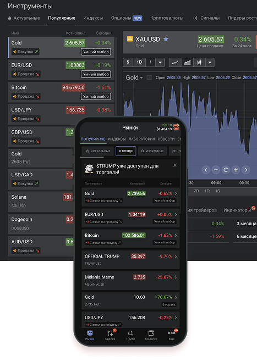Open the timeframe dropdown arrow
The height and width of the screenshot is (362, 257).
(x=160, y=62)
